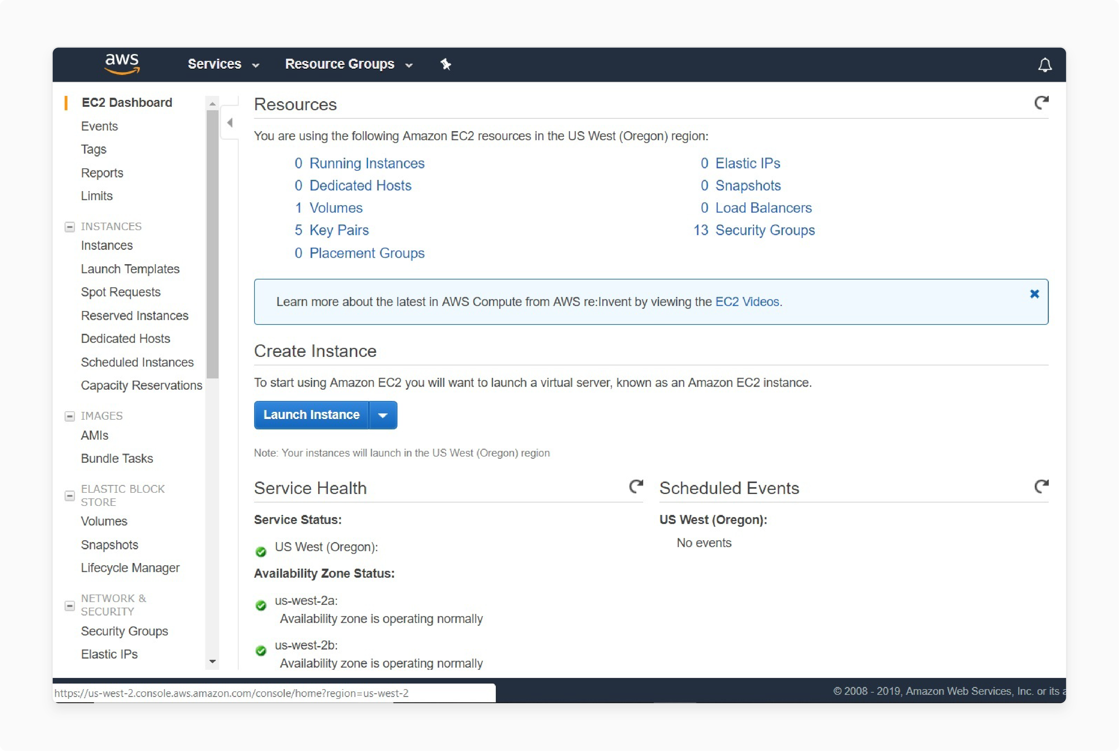Open Limits in the sidebar
The width and height of the screenshot is (1119, 751).
click(x=97, y=196)
